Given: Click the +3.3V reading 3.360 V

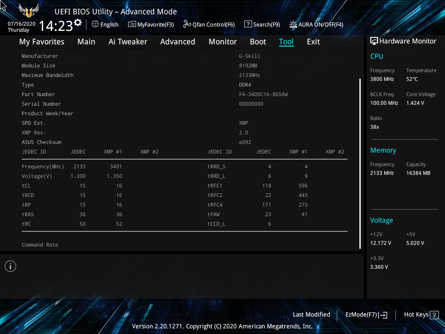Looking at the screenshot, I should (x=379, y=267).
